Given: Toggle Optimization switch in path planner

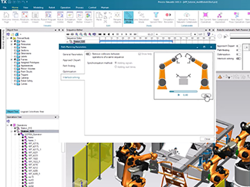Looking at the screenshot, I should (x=239, y=55).
